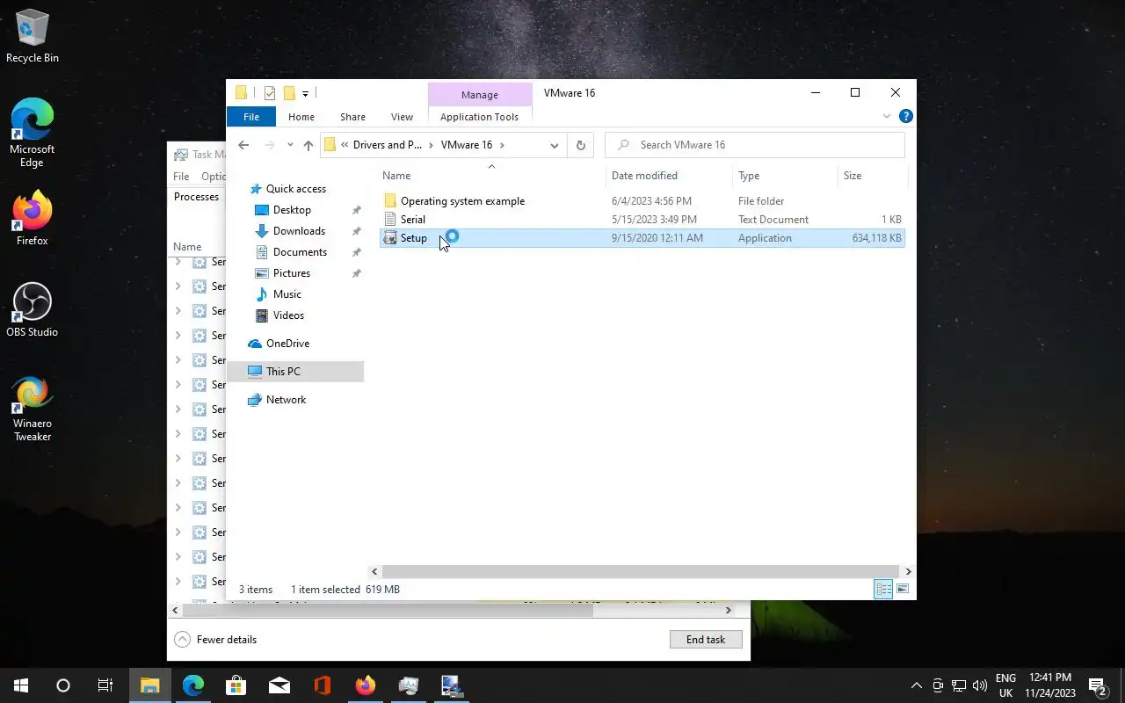Screen dimensions: 1125x703
Task: Open the File menu tab
Action: click(251, 117)
